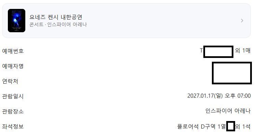
Task: Select the 콘서트 · 인스파이어 아레나 subtitle
Action: click(x=58, y=24)
